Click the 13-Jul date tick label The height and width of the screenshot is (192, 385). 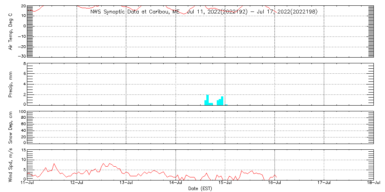(126, 184)
